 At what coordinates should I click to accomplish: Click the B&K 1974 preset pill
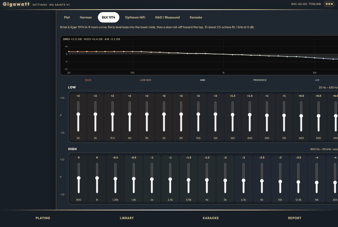108,17
